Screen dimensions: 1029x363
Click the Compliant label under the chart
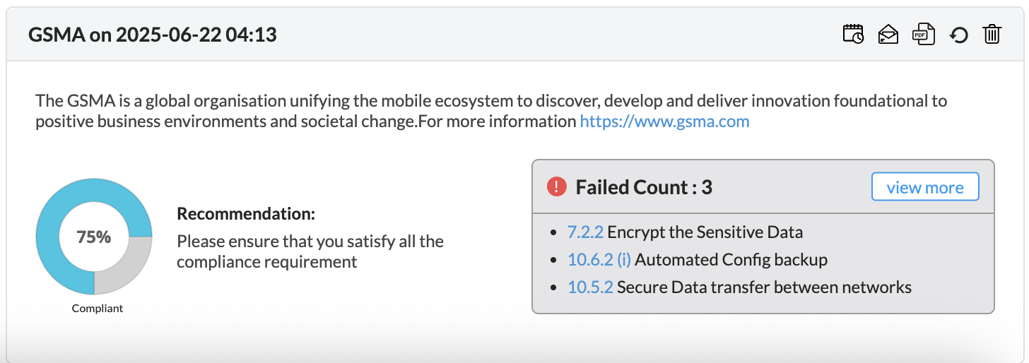click(98, 309)
